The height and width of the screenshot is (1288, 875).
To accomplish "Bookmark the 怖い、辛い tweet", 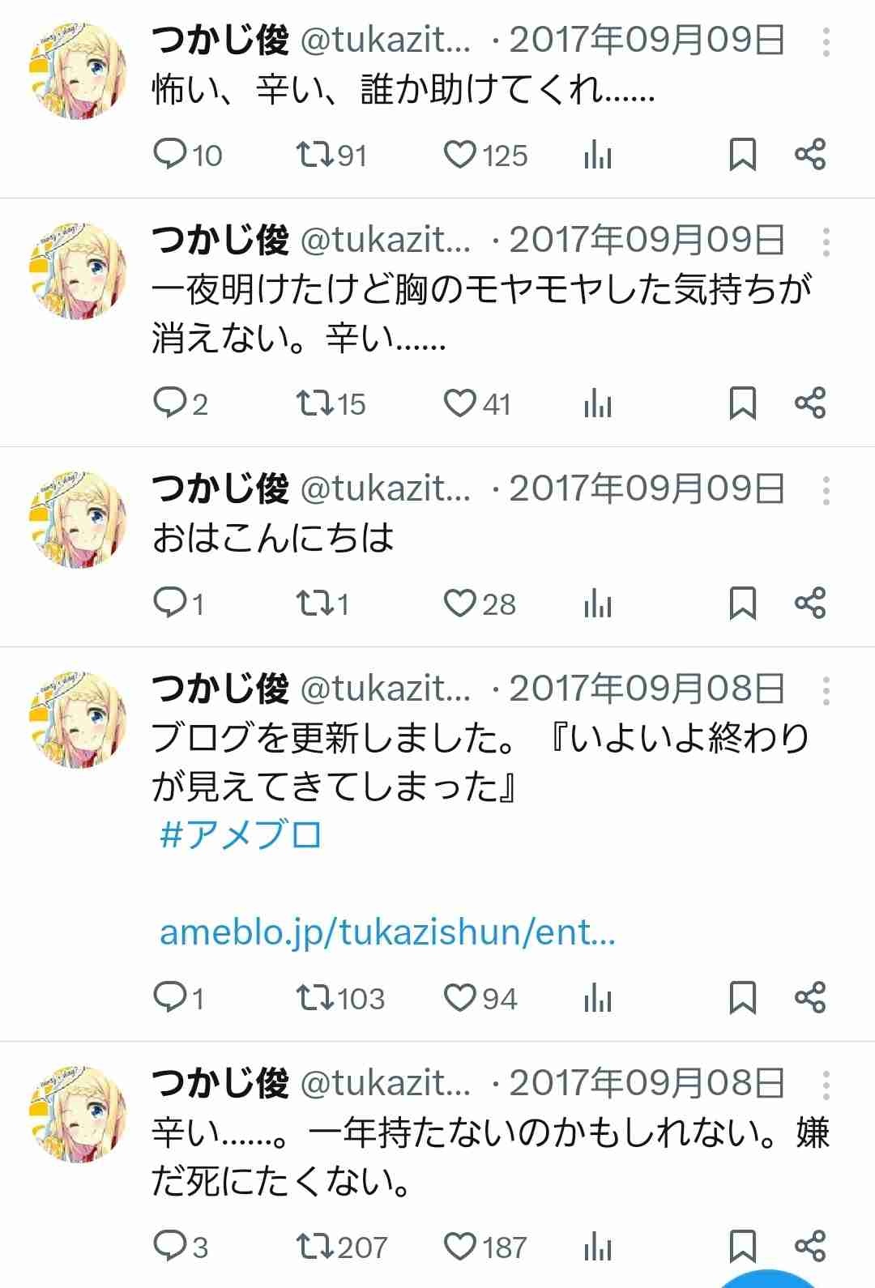I will pyautogui.click(x=742, y=154).
